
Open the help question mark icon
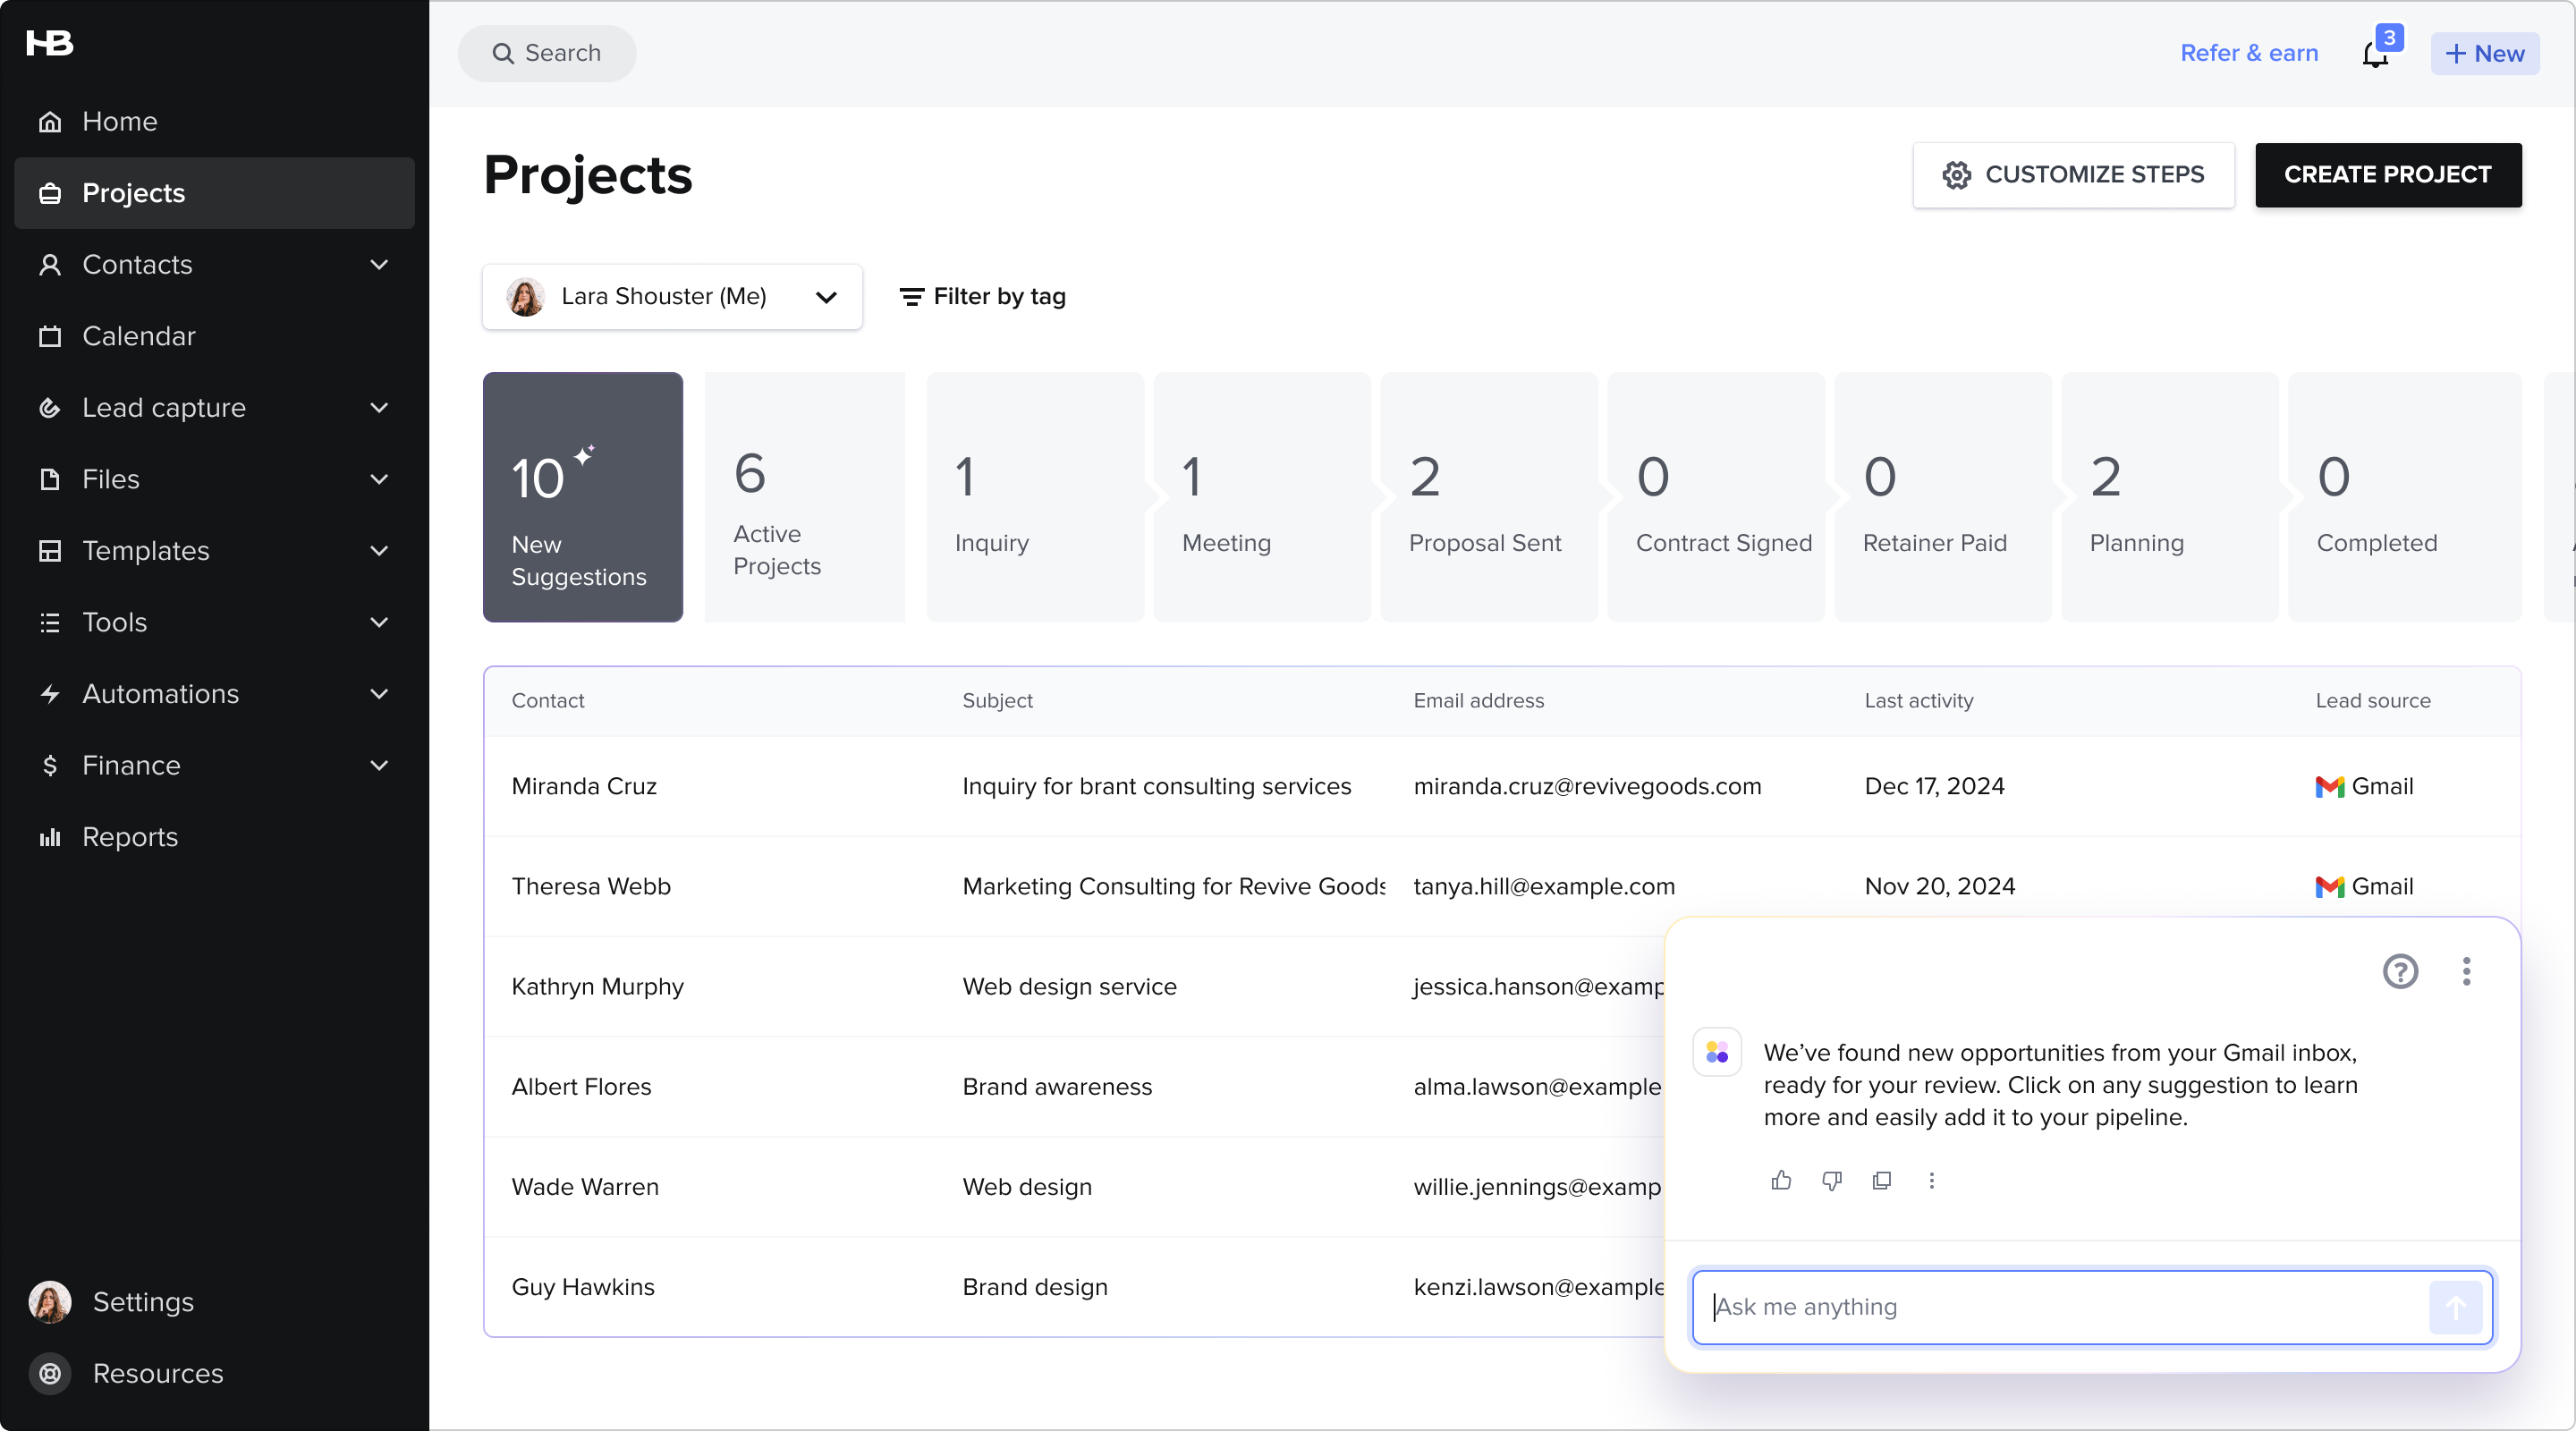2400,971
